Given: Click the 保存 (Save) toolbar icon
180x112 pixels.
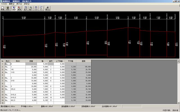Looking at the screenshot, I should point(8,8).
